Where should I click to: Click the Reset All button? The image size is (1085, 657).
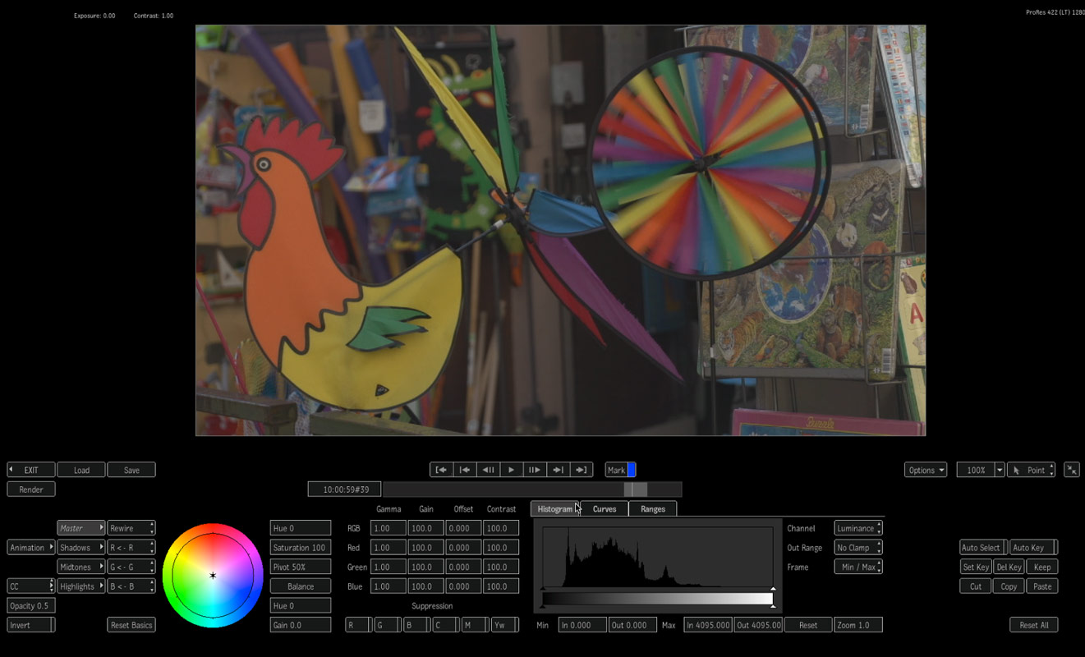(x=1033, y=625)
